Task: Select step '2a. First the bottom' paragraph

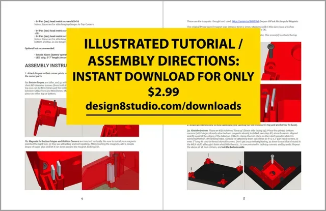Action: (x=244, y=139)
